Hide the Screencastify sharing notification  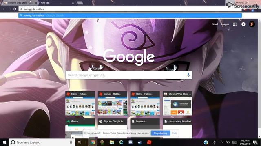pyautogui.click(x=174, y=133)
